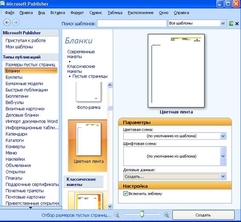Select 'Каталоги' publication type
The width and height of the screenshot is (241, 222).
[x=15, y=140]
